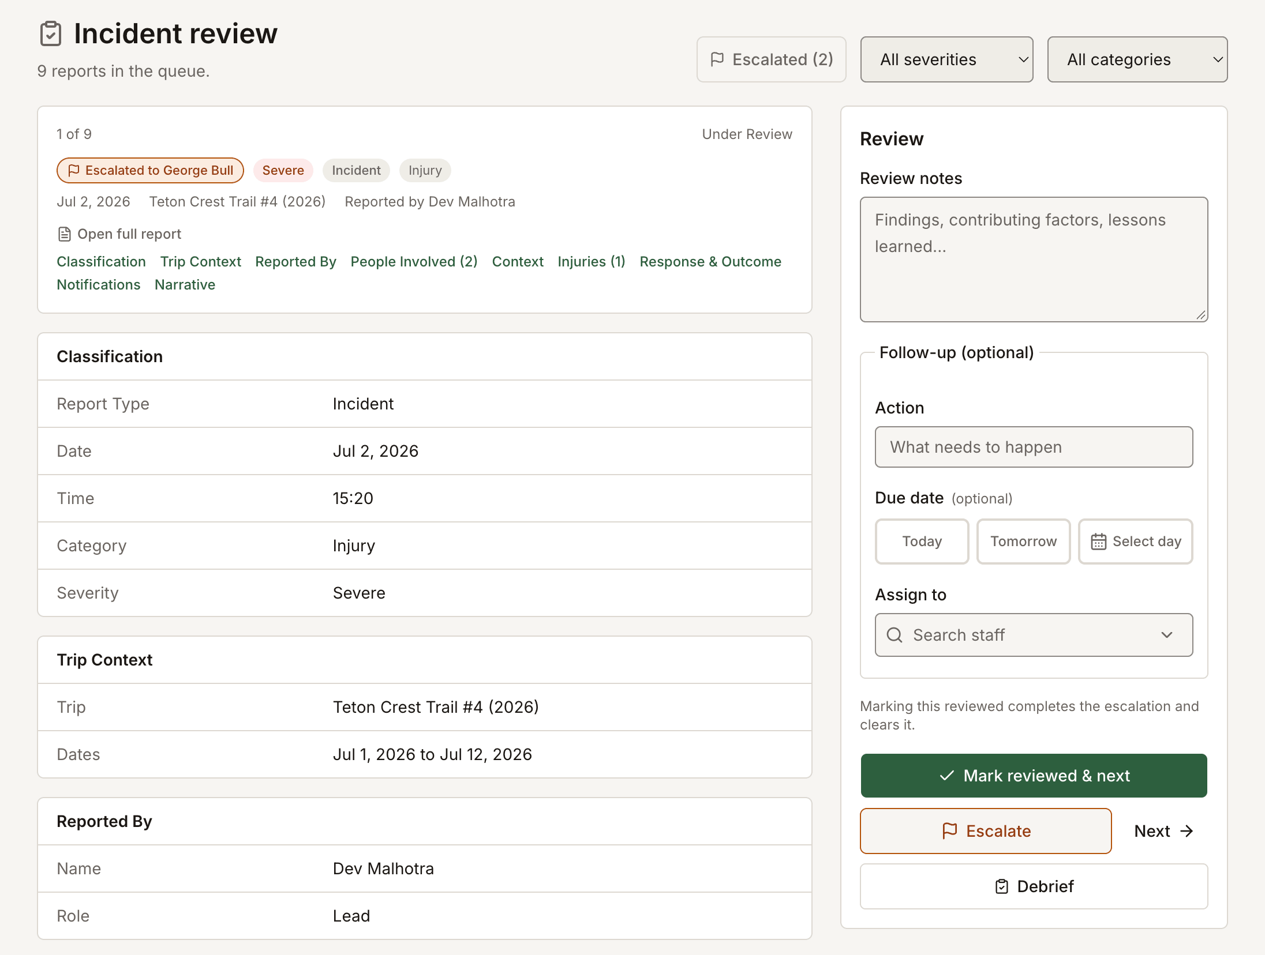Viewport: 1265px width, 955px height.
Task: Jump to Response & Outcome section
Action: pyautogui.click(x=710, y=262)
